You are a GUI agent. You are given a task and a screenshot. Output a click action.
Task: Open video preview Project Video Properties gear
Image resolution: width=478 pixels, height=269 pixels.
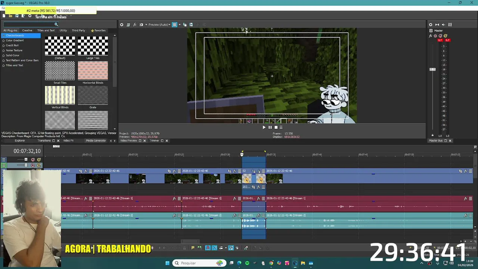pos(121,25)
